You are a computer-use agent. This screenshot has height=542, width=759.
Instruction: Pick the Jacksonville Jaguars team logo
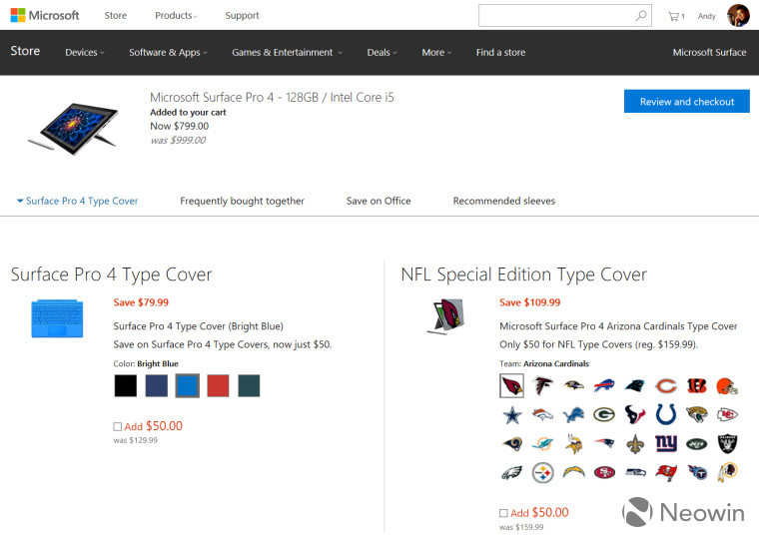(x=696, y=414)
